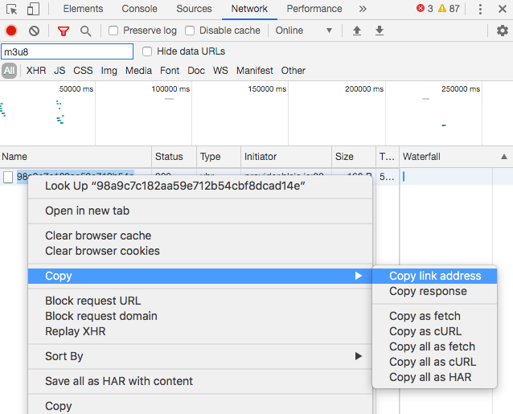
Task: Choose Copy as cURL from submenu
Action: [x=424, y=331]
